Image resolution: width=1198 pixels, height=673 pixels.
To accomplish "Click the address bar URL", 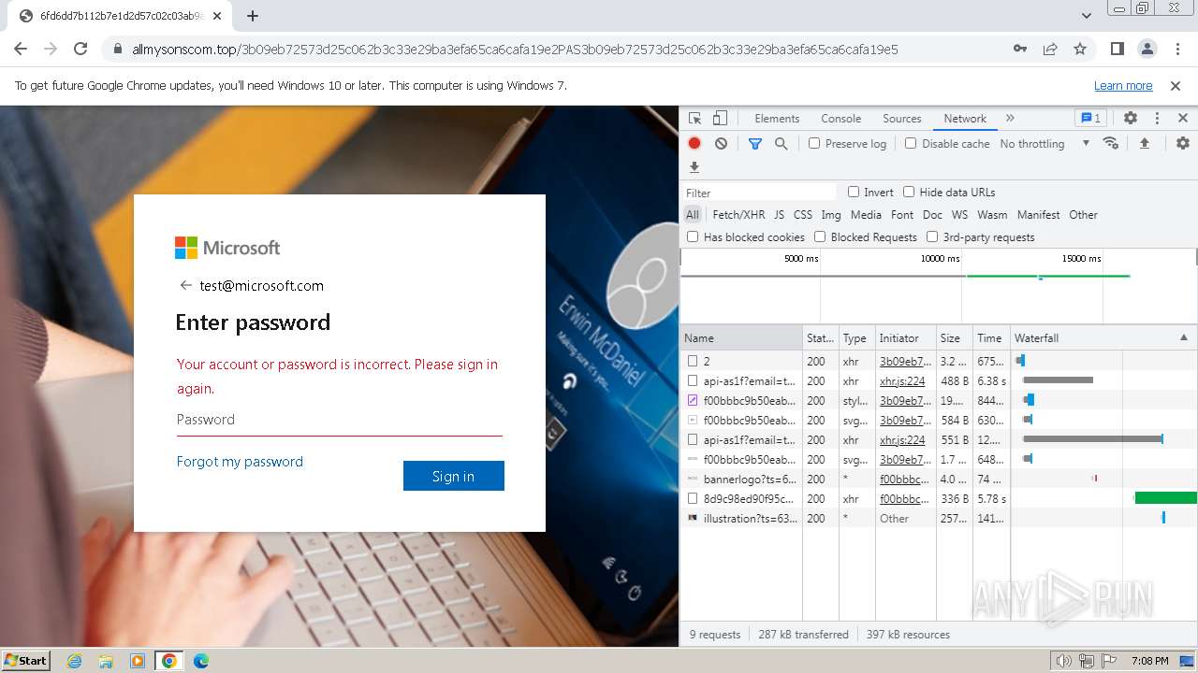I will 515,49.
